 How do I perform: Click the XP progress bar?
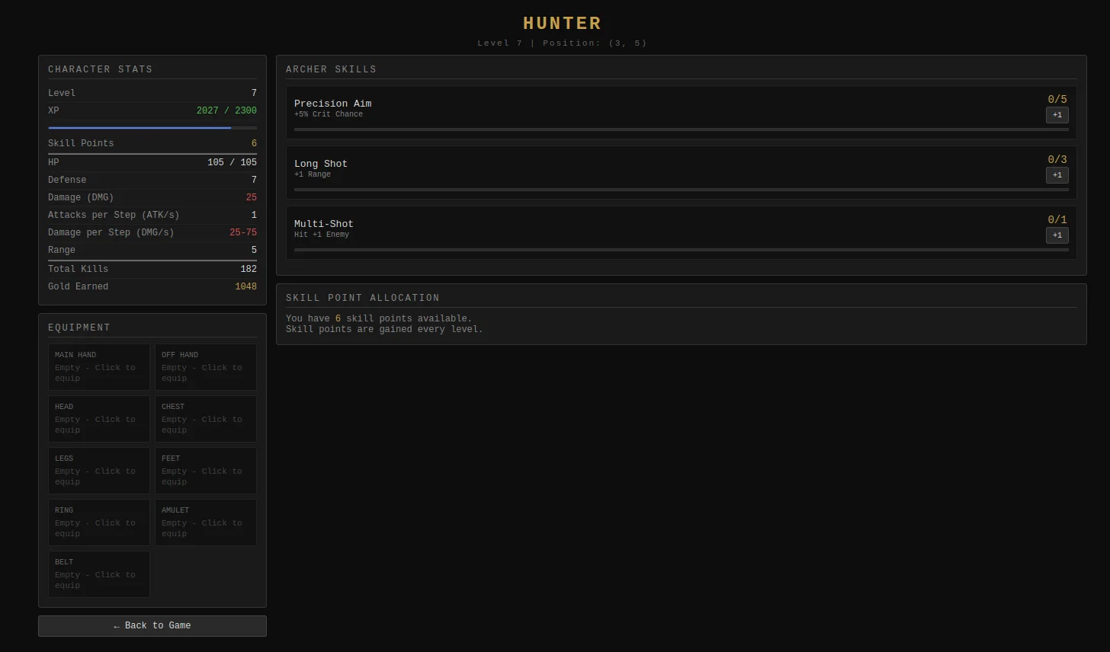click(x=152, y=128)
